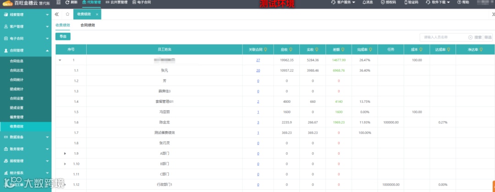The width and height of the screenshot is (495, 192).
Task: Click the 关联合同 column hint bulb
Action: coord(265,49)
